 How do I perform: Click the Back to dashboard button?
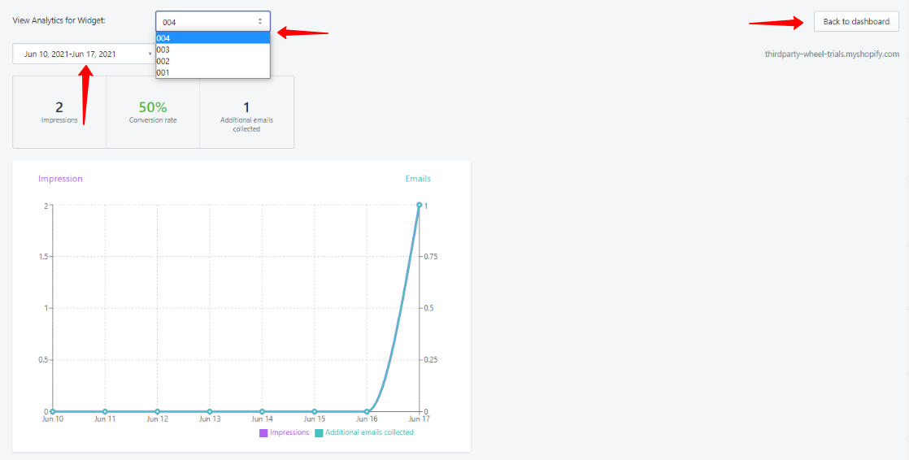856,21
